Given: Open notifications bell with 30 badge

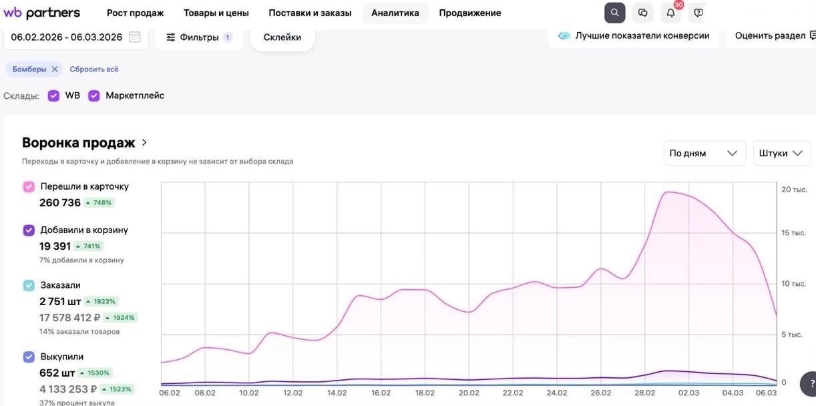Looking at the screenshot, I should [x=671, y=13].
